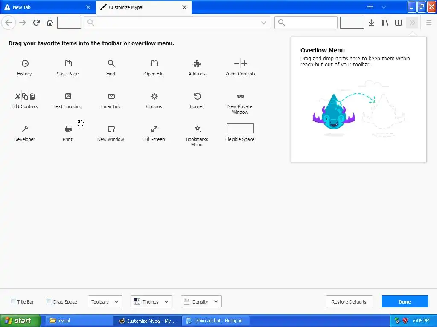Pick the Developer wrench icon
The width and height of the screenshot is (437, 327).
(x=25, y=129)
